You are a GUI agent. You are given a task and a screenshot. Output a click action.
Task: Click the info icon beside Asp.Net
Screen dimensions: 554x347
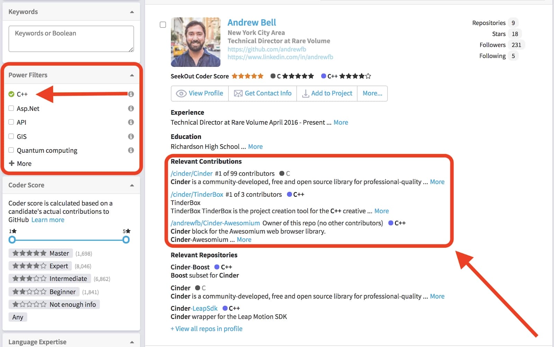131,108
